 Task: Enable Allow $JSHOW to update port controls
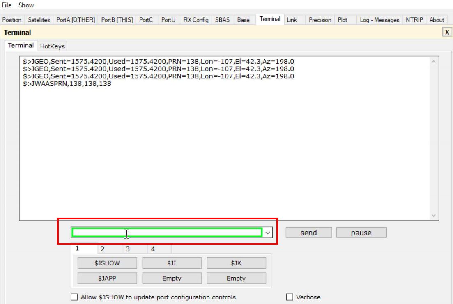tap(74, 297)
